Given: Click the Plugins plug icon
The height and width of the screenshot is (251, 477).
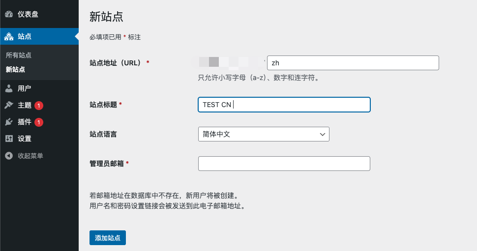Looking at the screenshot, I should click(x=9, y=122).
